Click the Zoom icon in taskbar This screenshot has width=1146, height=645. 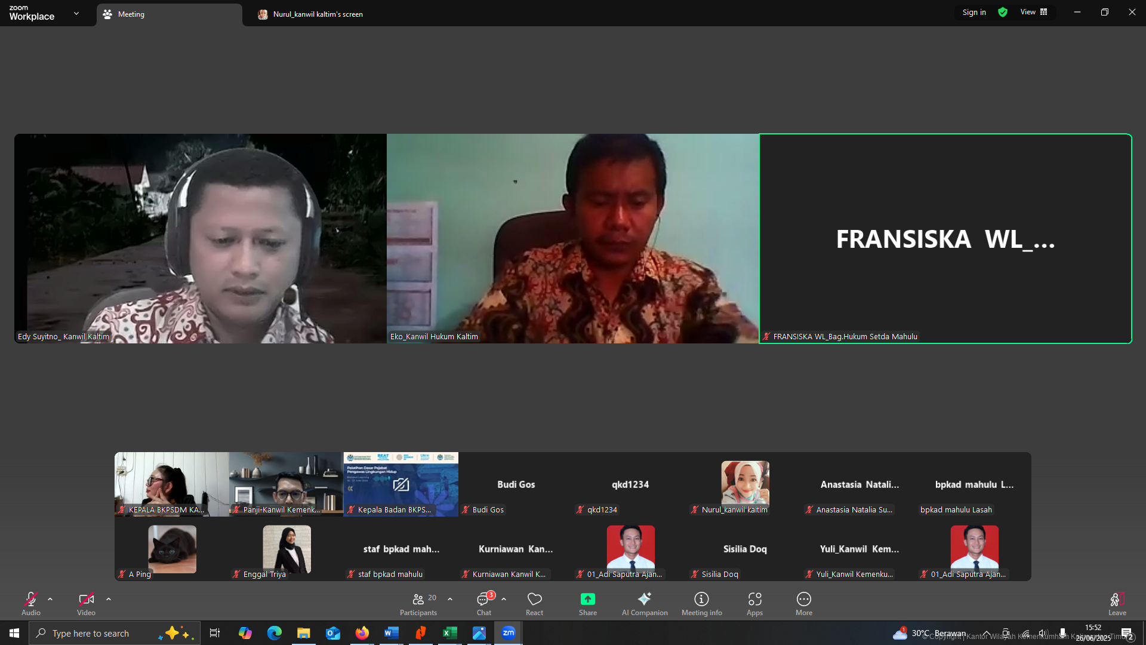tap(508, 633)
